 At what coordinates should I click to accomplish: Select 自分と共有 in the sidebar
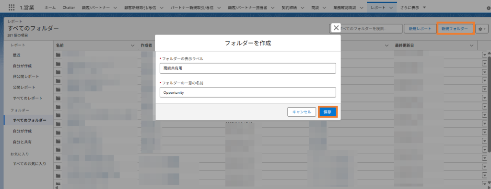22,142
